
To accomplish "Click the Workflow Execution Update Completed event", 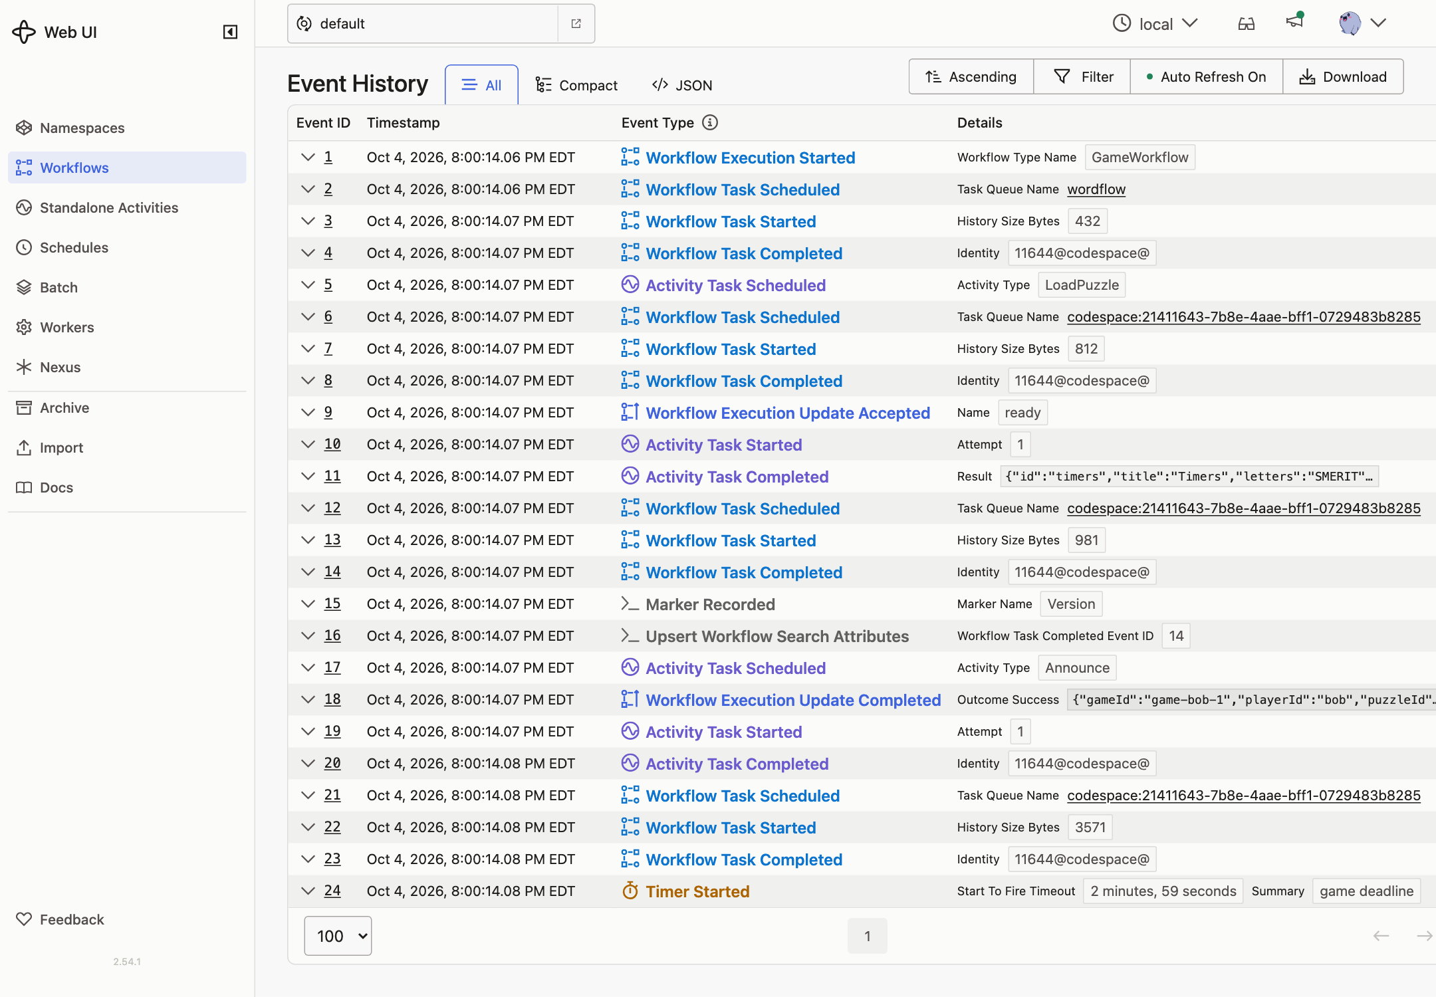I will pos(793,700).
